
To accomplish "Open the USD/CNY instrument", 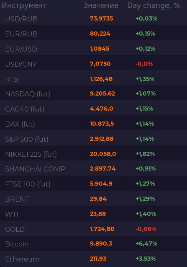I will point(21,64).
